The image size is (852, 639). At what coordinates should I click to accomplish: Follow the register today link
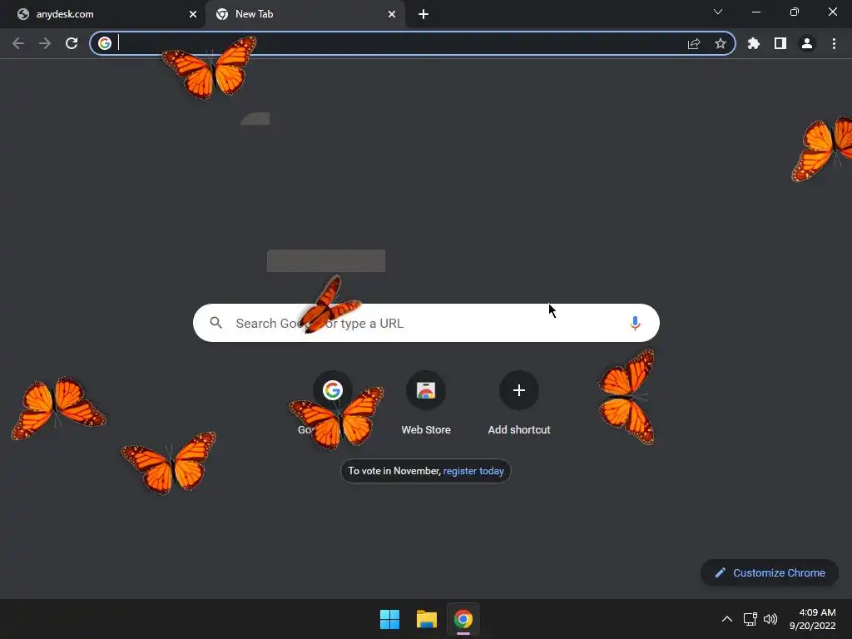coord(473,471)
